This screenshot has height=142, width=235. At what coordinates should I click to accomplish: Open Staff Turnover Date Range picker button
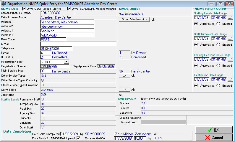point(230,39)
